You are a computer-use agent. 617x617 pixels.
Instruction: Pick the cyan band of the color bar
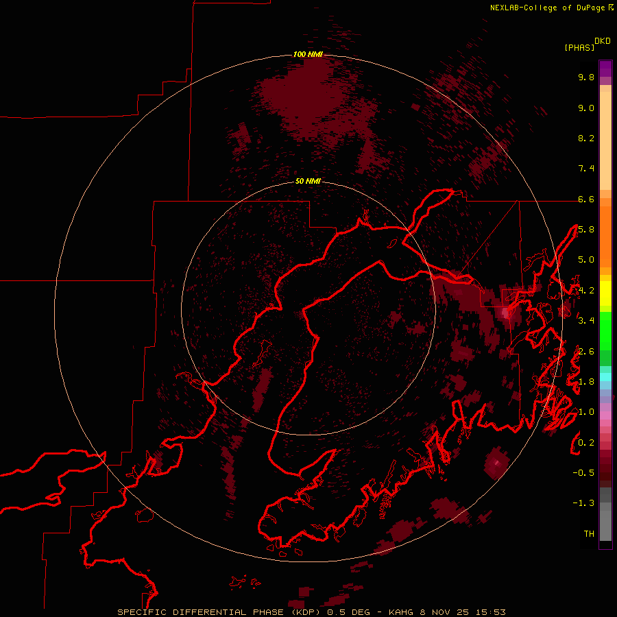pos(605,377)
